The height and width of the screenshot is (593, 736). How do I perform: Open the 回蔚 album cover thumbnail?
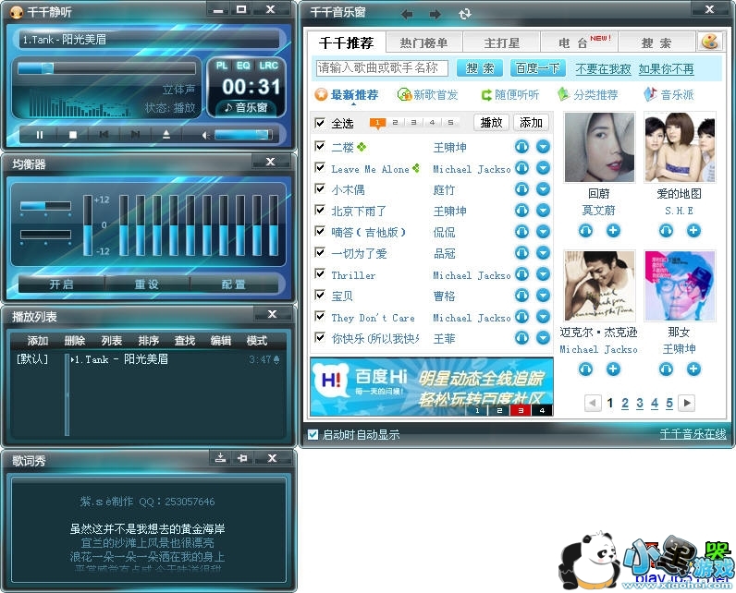pos(599,147)
